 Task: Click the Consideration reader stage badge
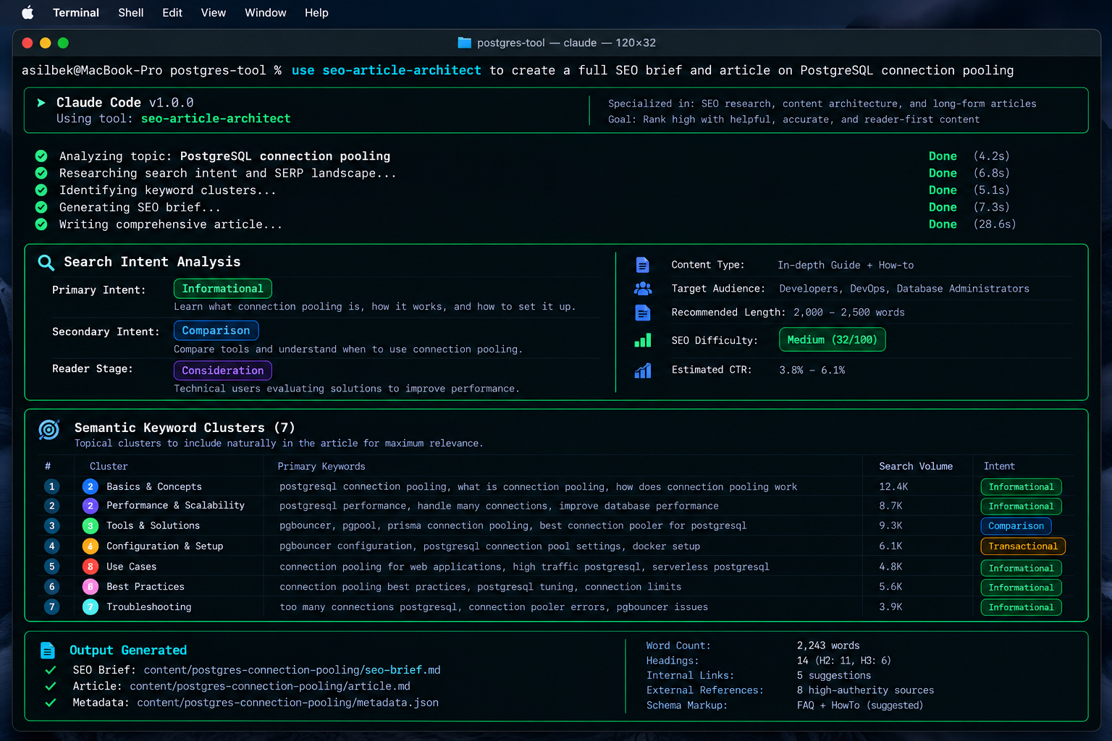click(x=223, y=370)
